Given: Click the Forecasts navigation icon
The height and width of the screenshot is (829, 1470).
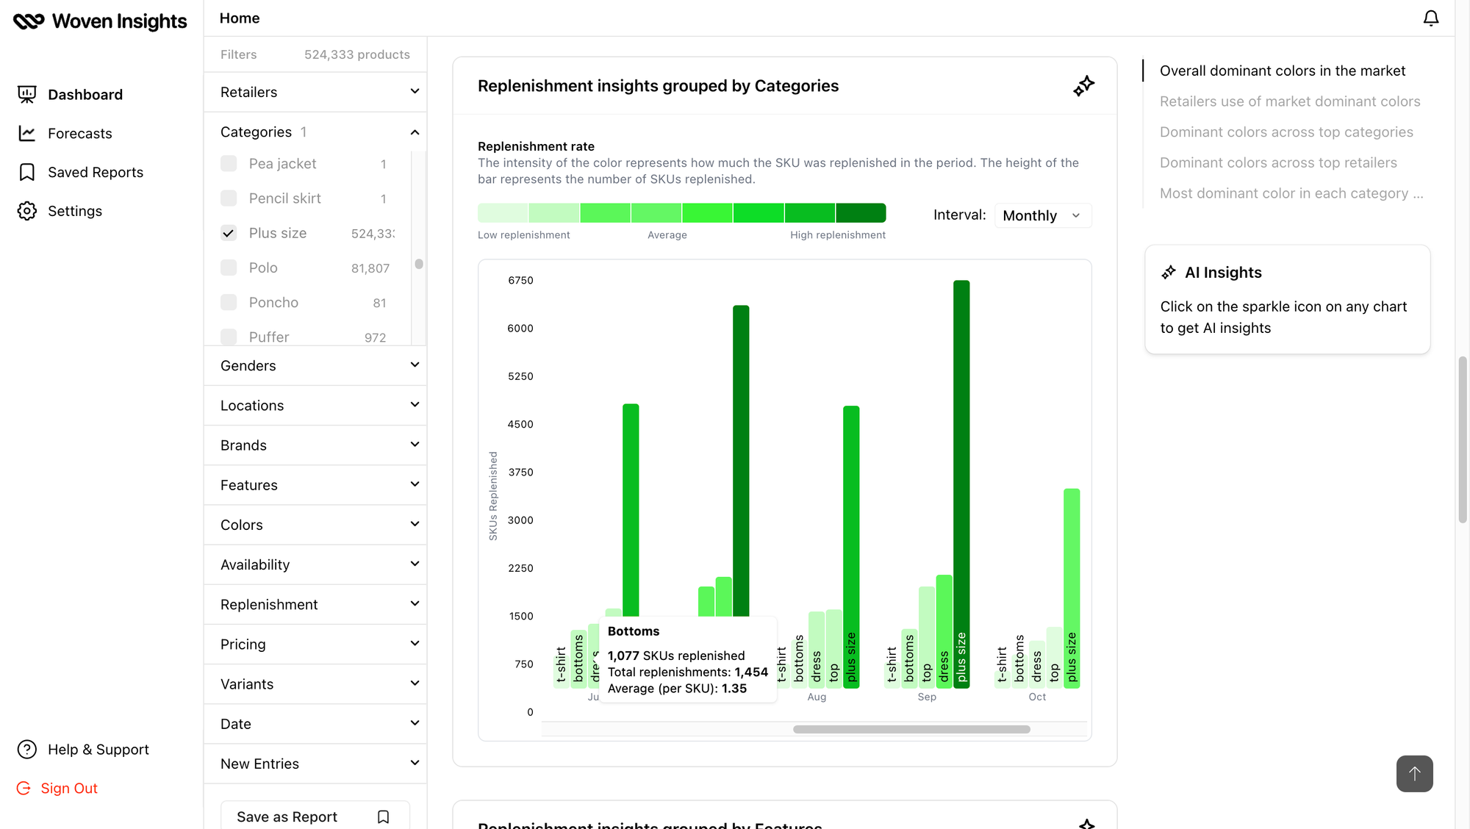Looking at the screenshot, I should coord(27,132).
